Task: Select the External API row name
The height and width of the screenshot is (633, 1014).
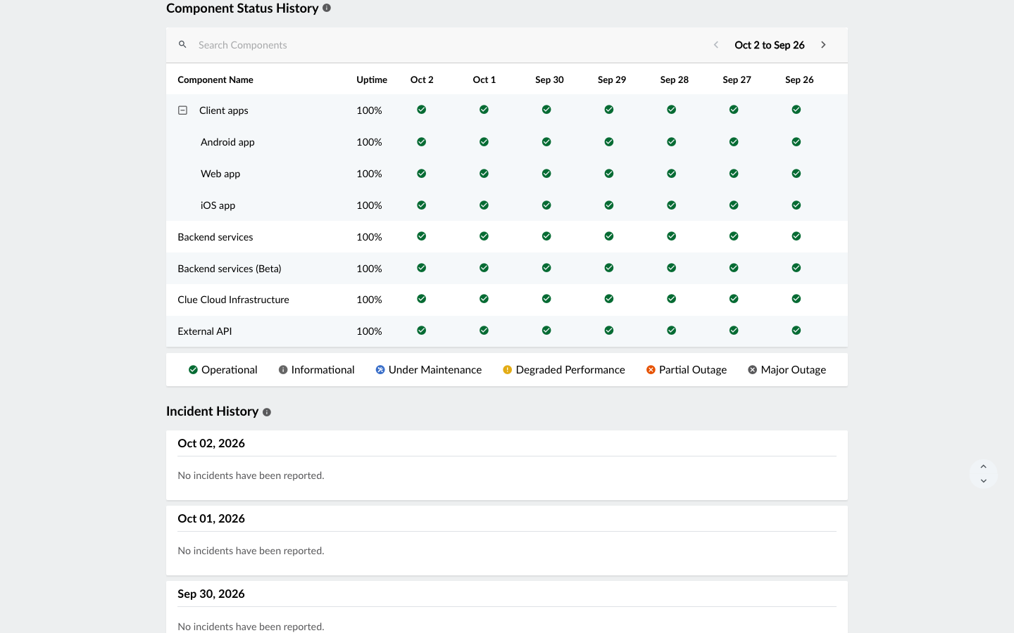Action: tap(205, 331)
